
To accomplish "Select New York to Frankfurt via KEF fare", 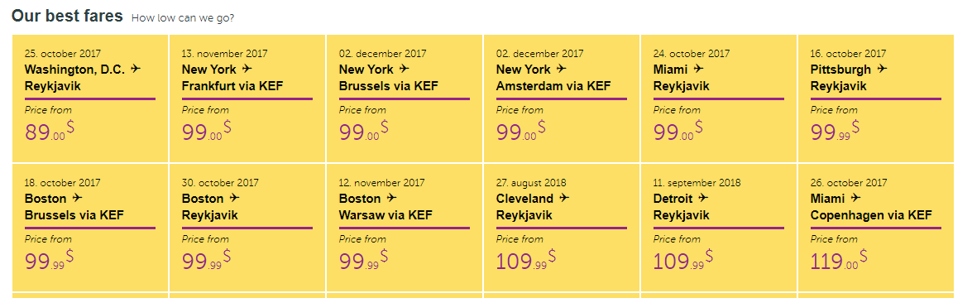I will click(247, 99).
